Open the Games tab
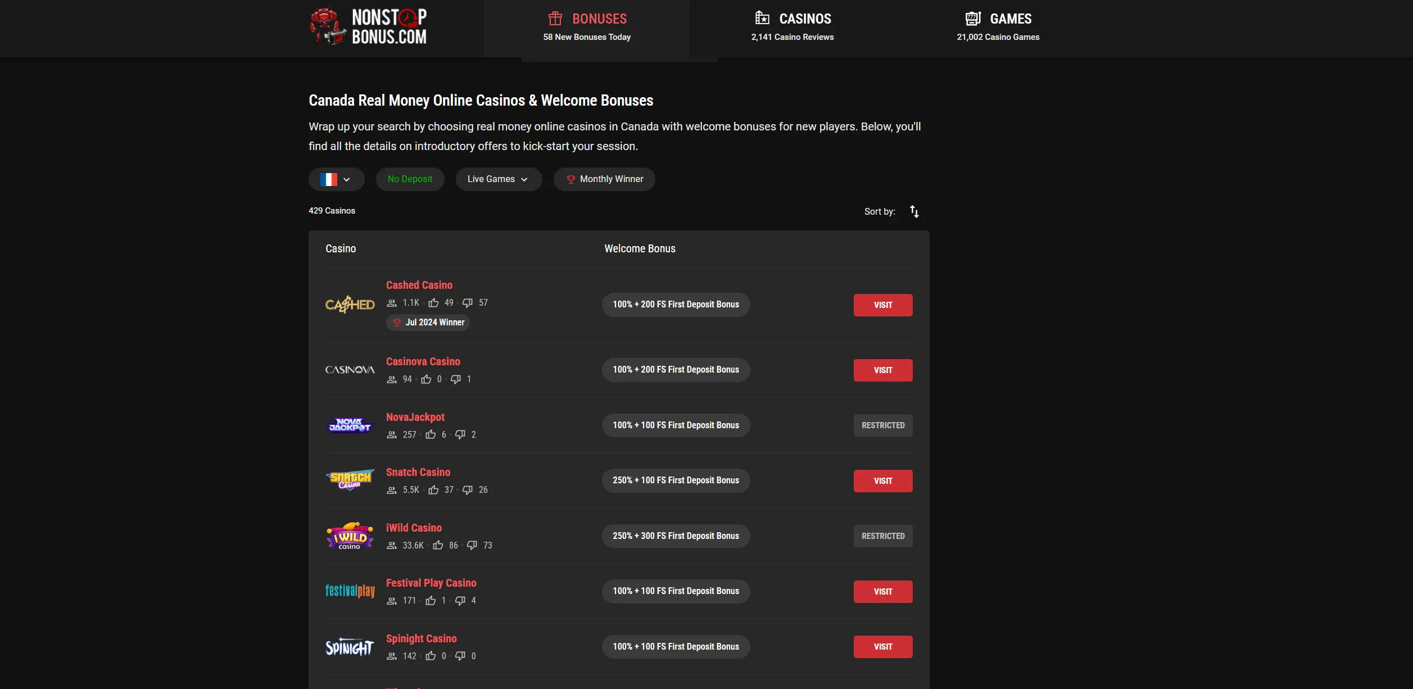The height and width of the screenshot is (689, 1413). 998,27
